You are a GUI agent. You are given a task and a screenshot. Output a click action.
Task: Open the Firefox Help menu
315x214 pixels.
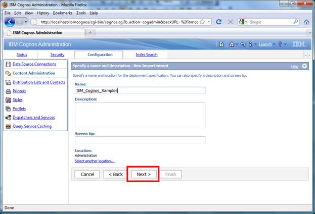click(x=94, y=13)
